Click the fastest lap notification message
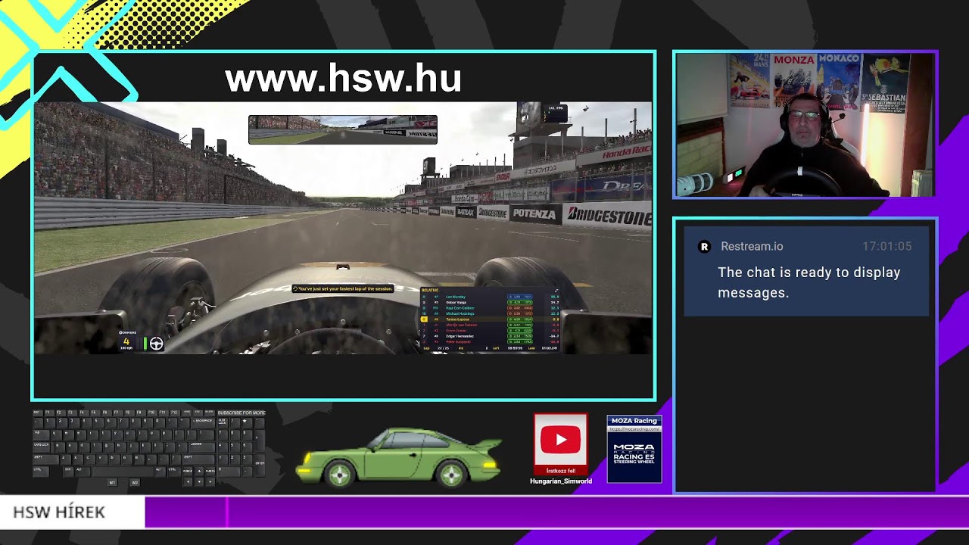 (x=343, y=288)
